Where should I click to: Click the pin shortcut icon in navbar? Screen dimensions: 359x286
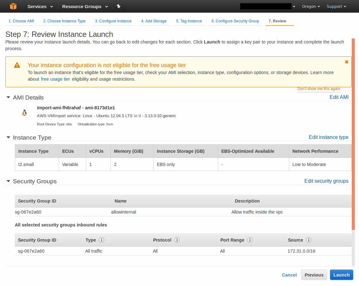[118, 6]
